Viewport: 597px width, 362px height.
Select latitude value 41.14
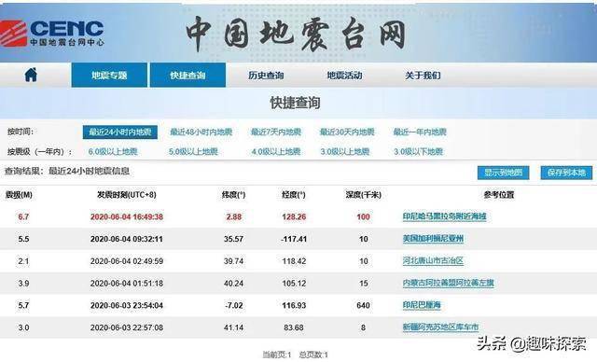pos(233,327)
